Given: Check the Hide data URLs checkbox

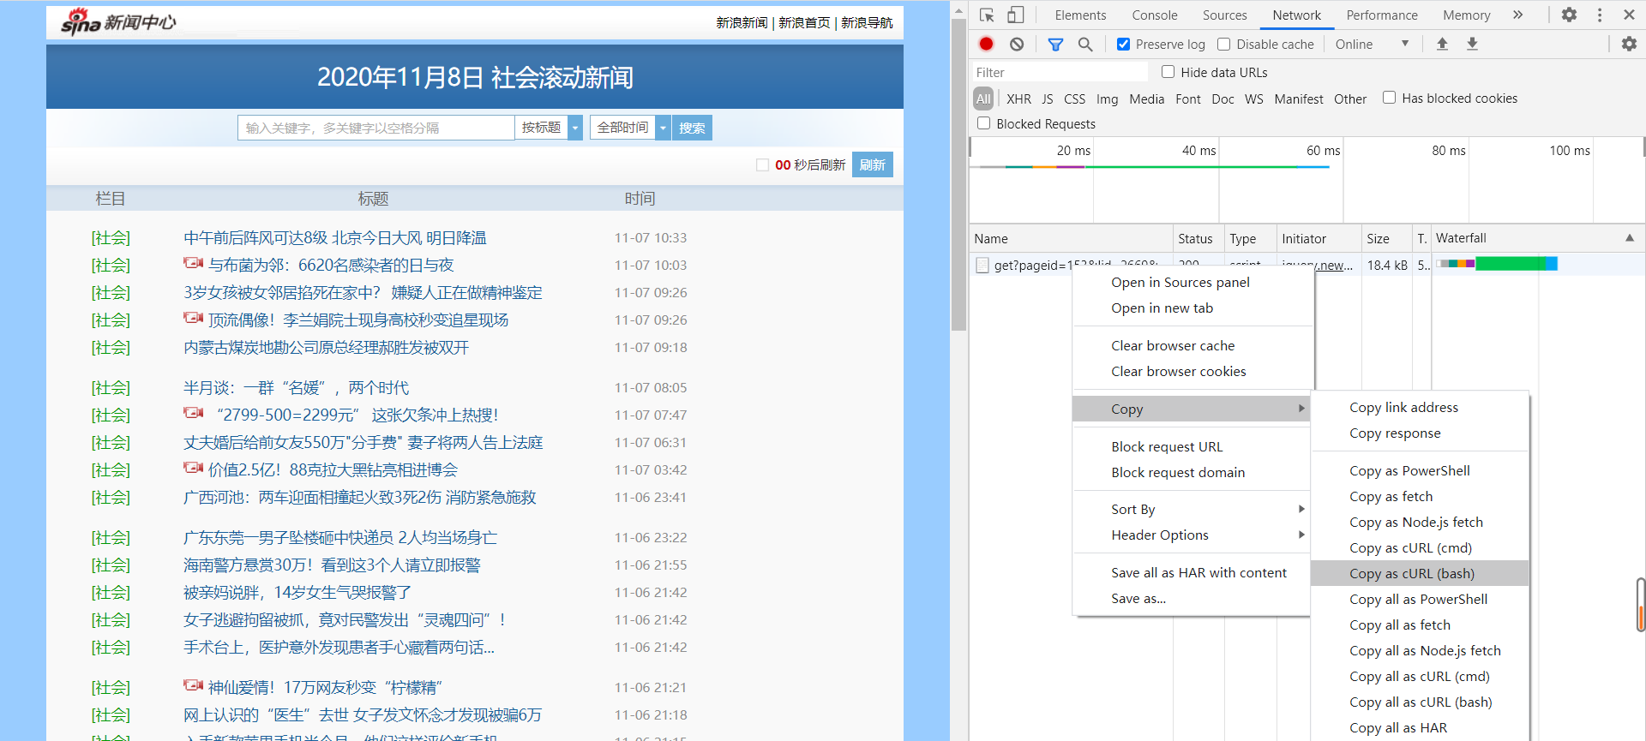Looking at the screenshot, I should click(1168, 72).
